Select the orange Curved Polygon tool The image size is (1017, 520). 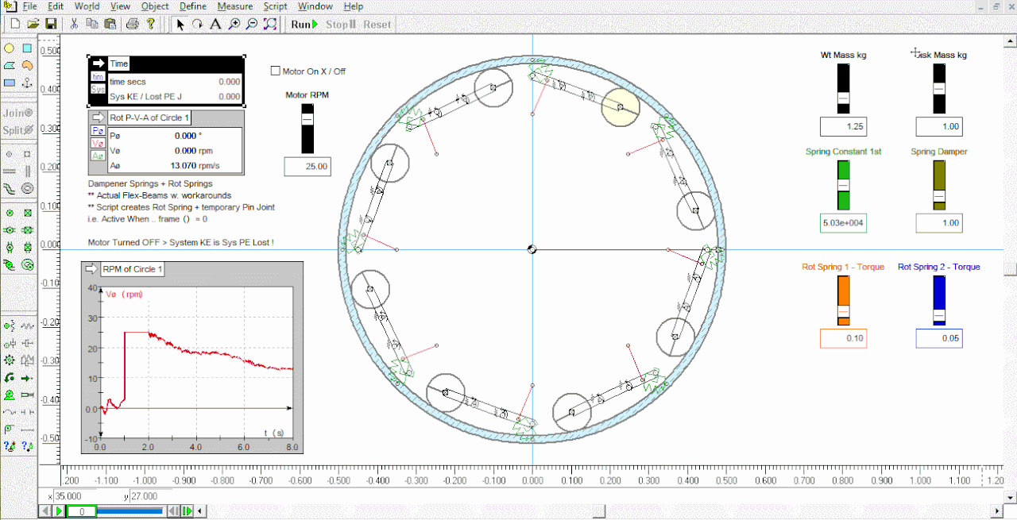(x=27, y=65)
